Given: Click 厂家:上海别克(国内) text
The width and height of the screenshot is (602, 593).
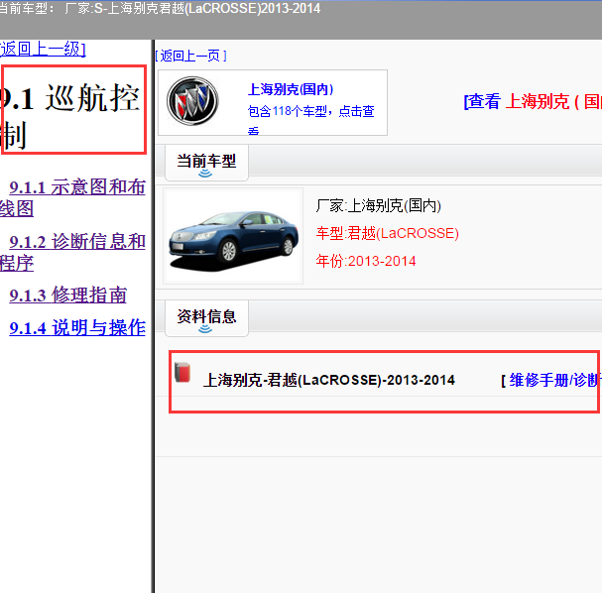Looking at the screenshot, I should tap(379, 205).
